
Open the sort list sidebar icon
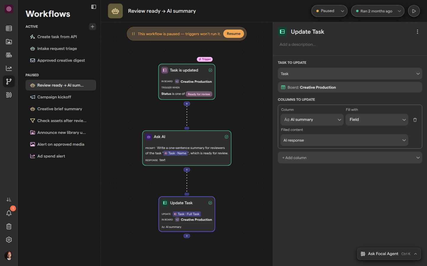(x=9, y=200)
